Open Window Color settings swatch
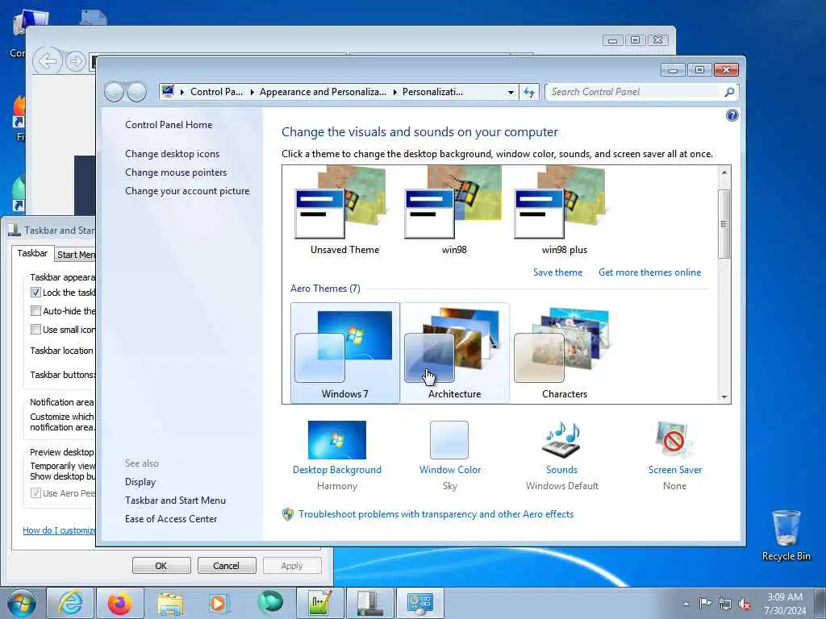 pyautogui.click(x=448, y=440)
